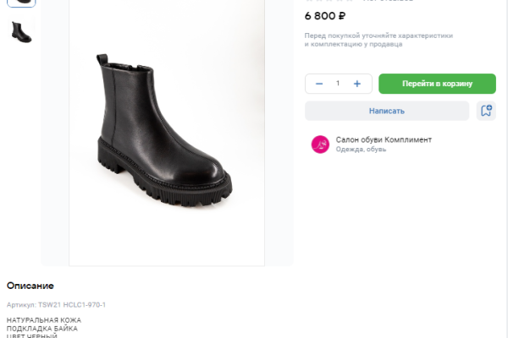Save product using the bookmark icon
The width and height of the screenshot is (508, 338).
pos(485,111)
